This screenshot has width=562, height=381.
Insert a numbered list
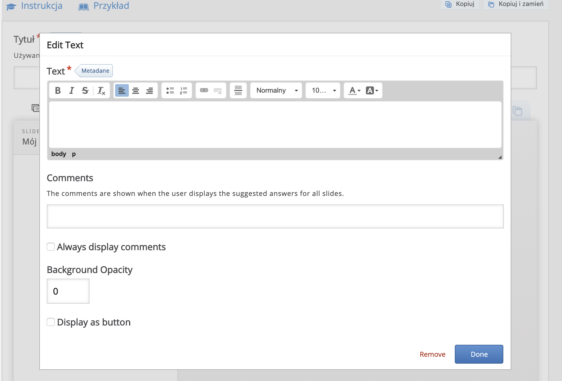point(184,90)
